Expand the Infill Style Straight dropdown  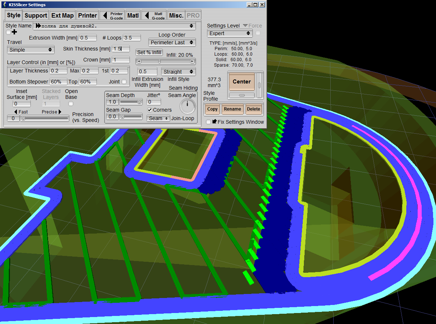tap(178, 72)
